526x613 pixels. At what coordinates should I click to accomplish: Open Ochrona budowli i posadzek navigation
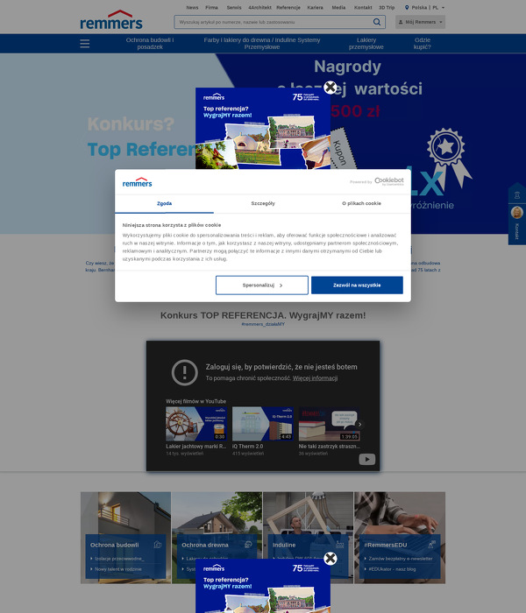pyautogui.click(x=150, y=44)
